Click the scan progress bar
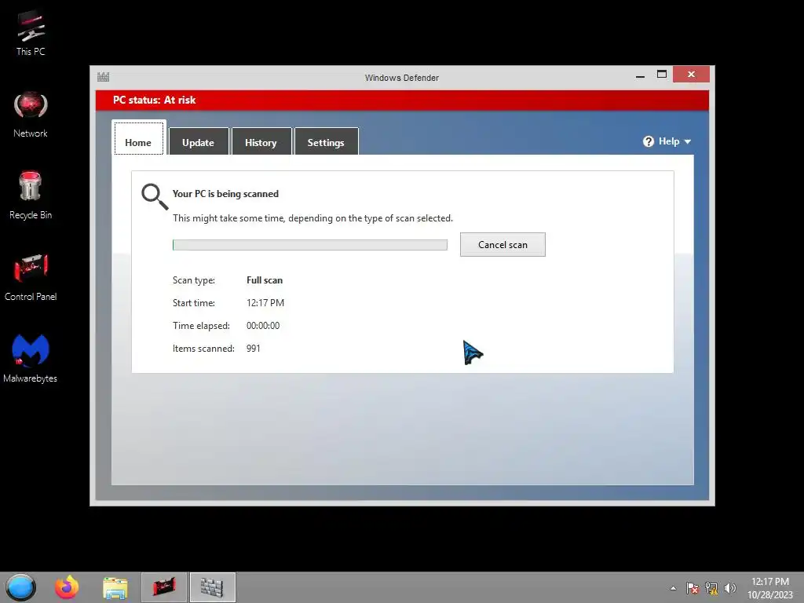 click(x=309, y=245)
